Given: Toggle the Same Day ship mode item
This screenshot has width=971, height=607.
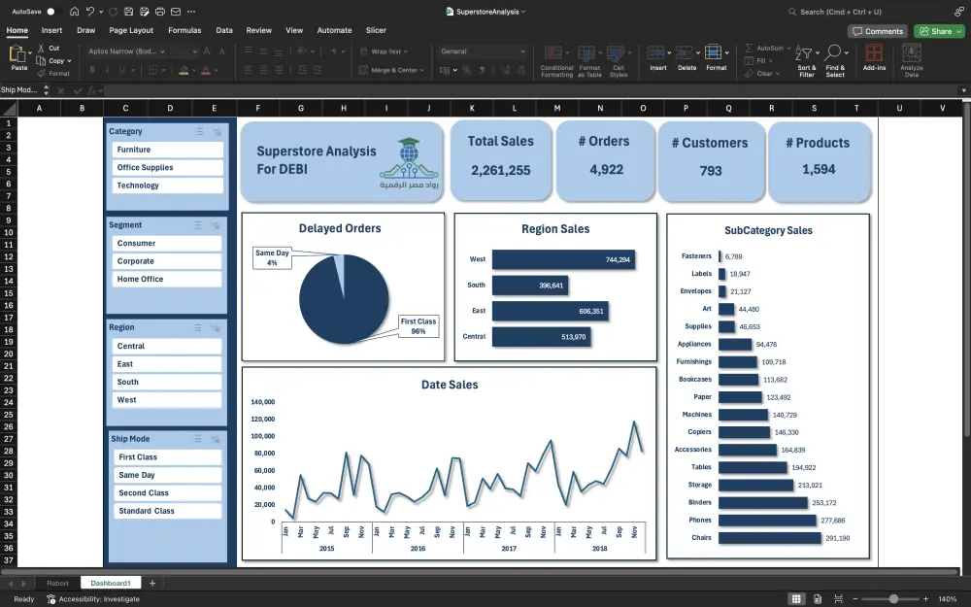Looking at the screenshot, I should 167,475.
